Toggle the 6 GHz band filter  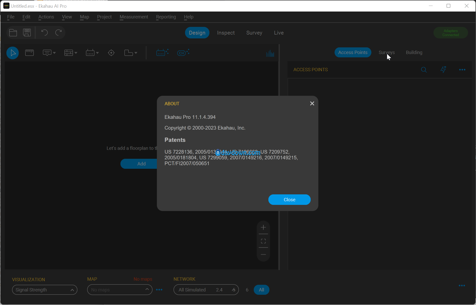[247, 290]
